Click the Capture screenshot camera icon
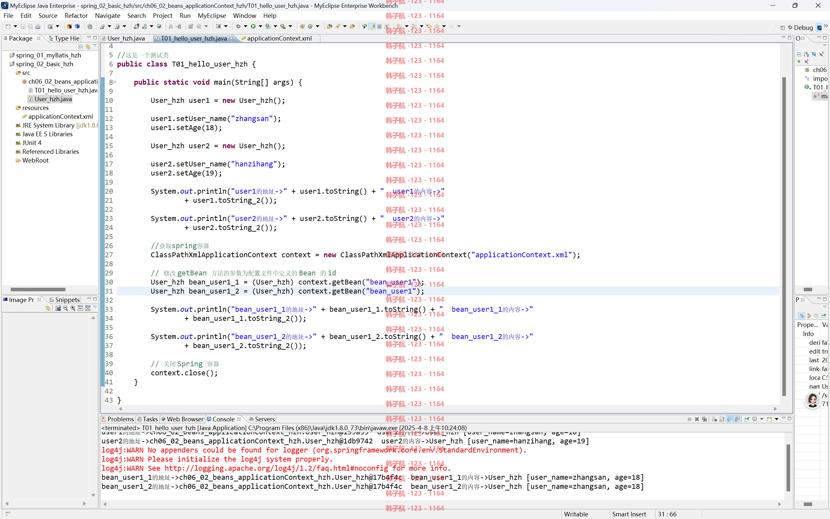This screenshot has width=830, height=519. (219, 26)
